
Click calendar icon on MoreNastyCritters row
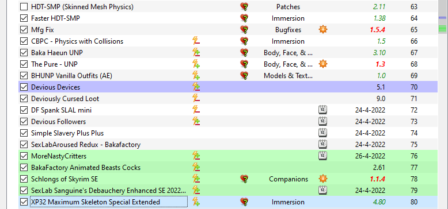pos(323,156)
